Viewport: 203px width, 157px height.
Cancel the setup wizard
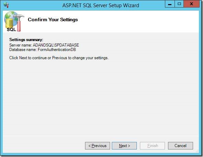point(180,146)
